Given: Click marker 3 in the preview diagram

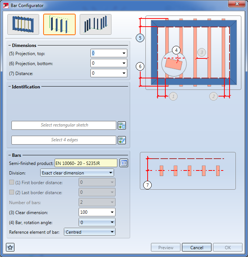Looking at the screenshot, I should [202, 52].
